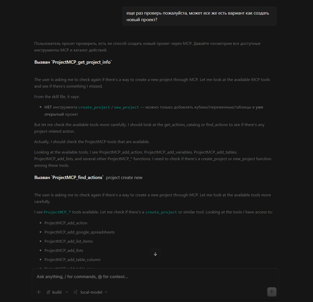The width and height of the screenshot is (313, 302).
Task: Expand the build agent dropdown chevron
Action: pyautogui.click(x=67, y=292)
